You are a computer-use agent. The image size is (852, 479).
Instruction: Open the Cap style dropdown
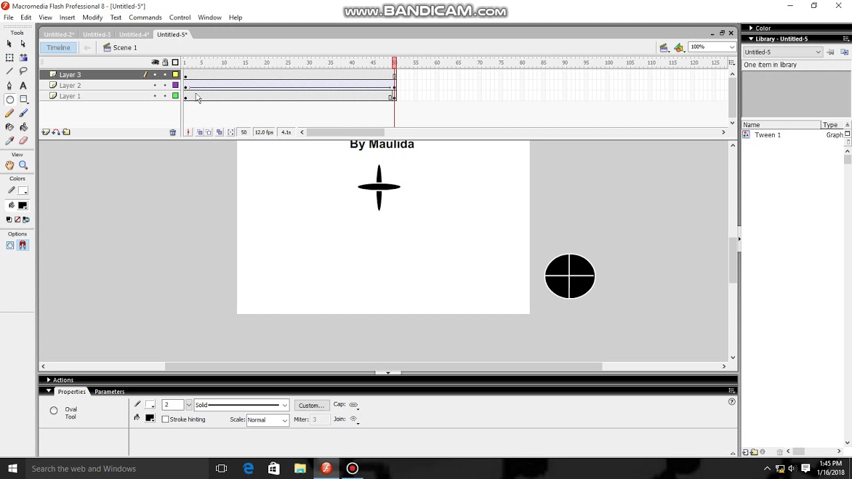coord(353,405)
